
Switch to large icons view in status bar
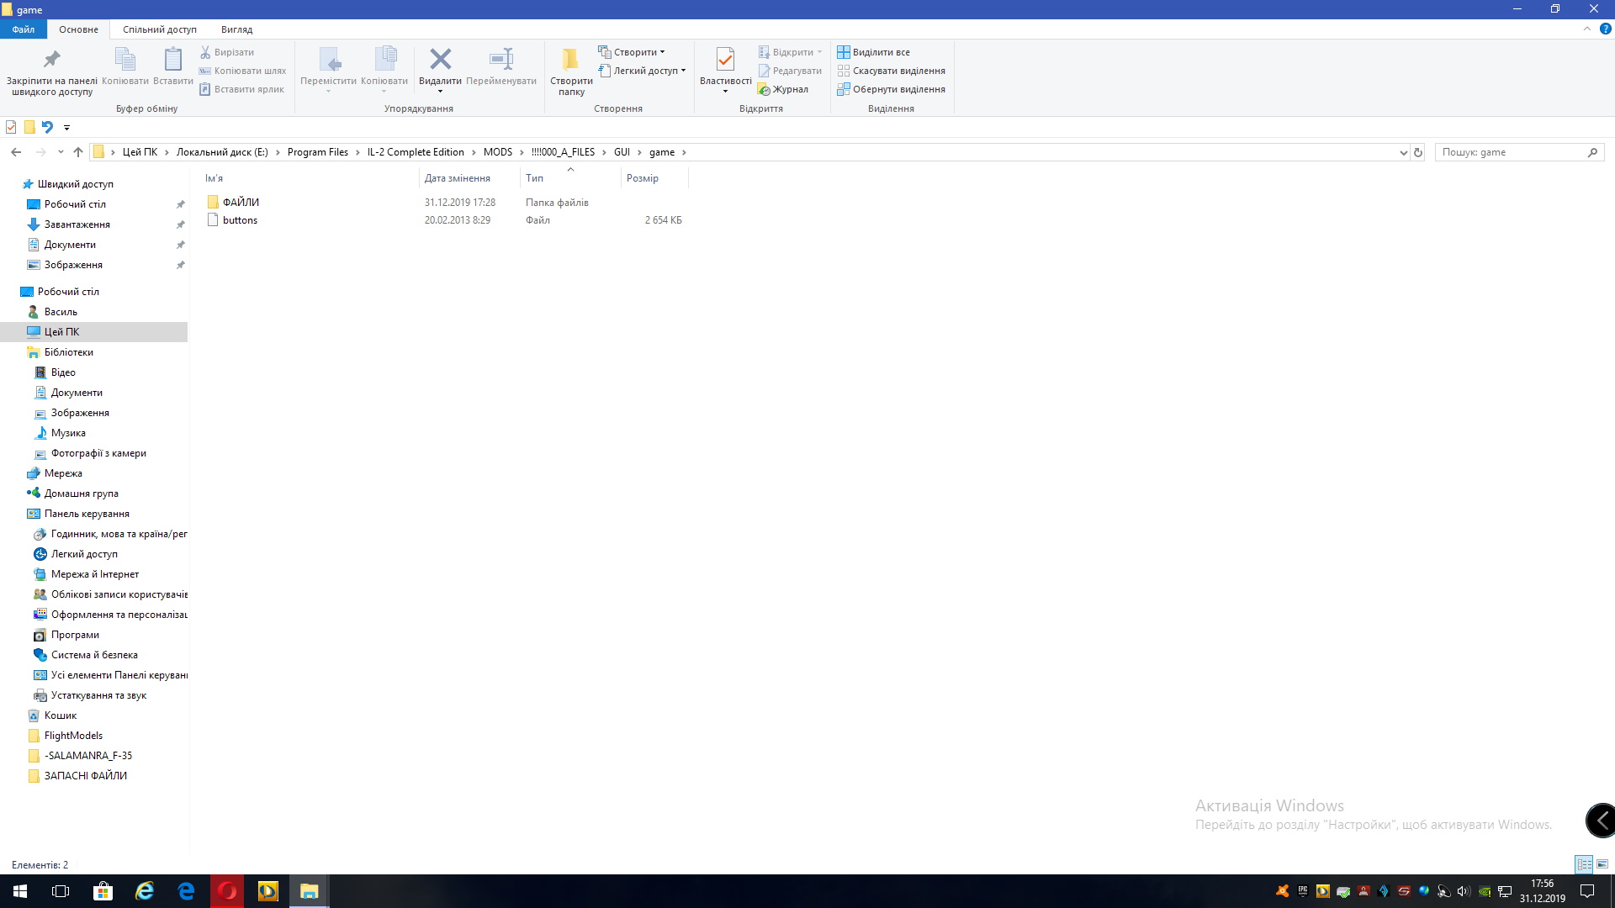(x=1602, y=864)
